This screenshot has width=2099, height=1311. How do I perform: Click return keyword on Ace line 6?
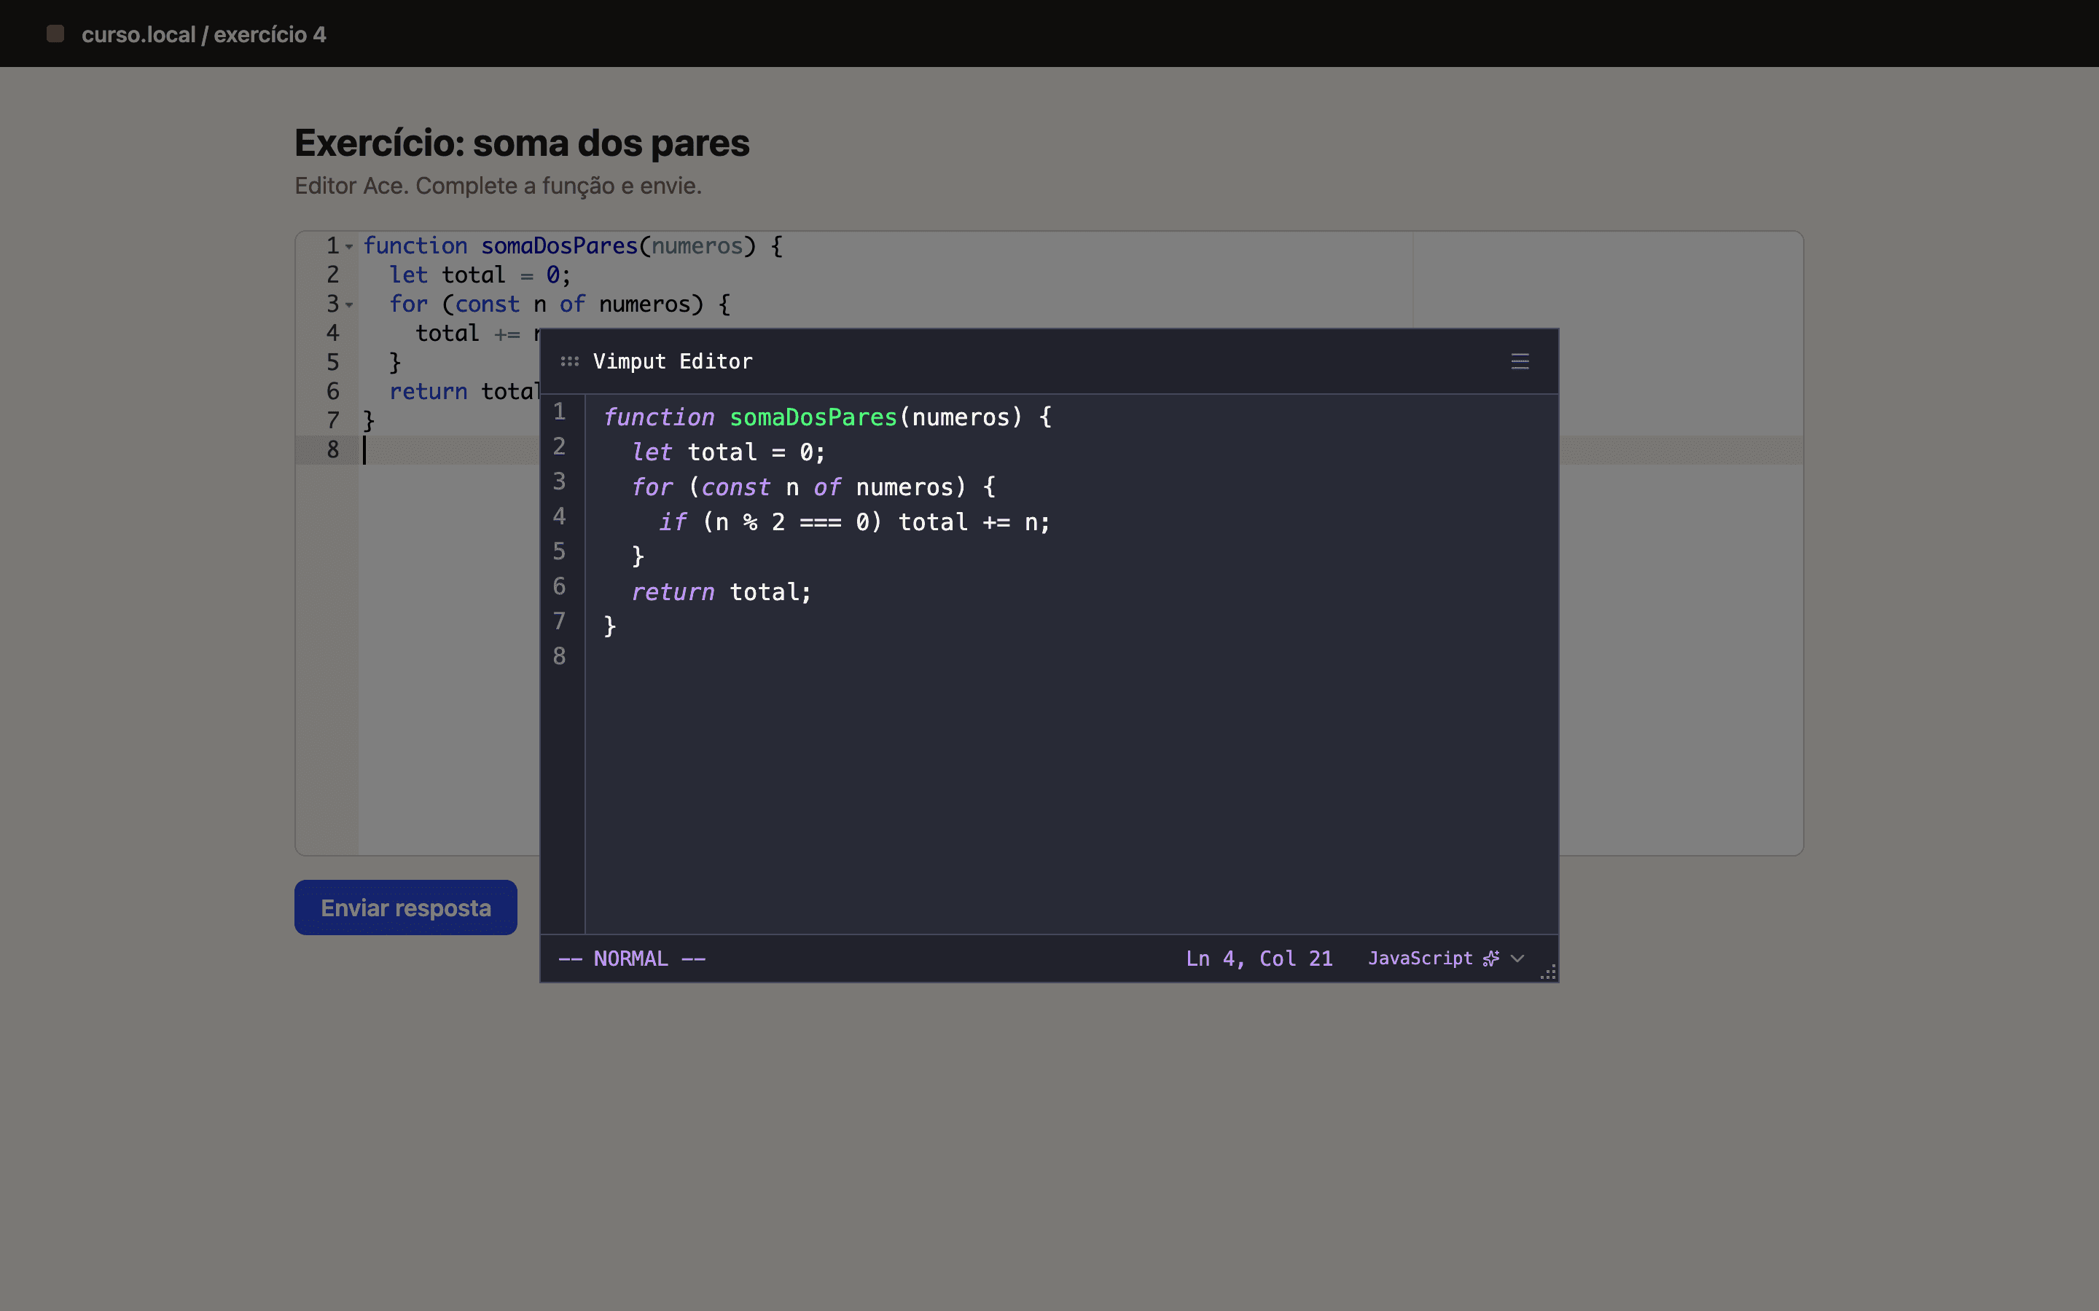(x=429, y=392)
